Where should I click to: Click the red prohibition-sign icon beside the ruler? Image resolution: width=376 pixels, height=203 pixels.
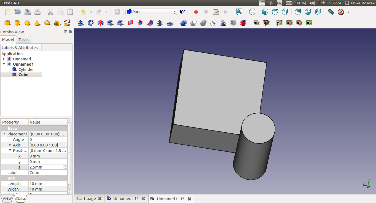341,12
